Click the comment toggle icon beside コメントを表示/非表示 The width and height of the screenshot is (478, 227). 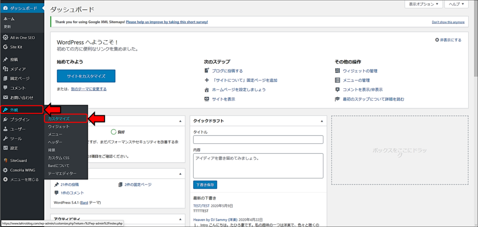(x=337, y=90)
